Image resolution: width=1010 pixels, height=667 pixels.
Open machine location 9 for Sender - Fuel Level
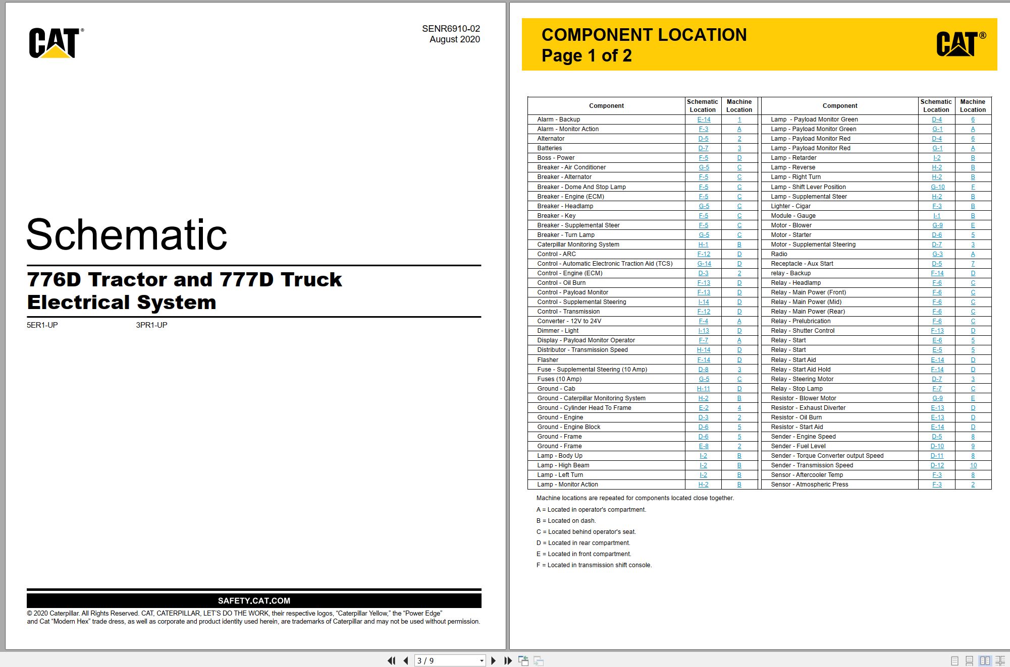pyautogui.click(x=973, y=446)
